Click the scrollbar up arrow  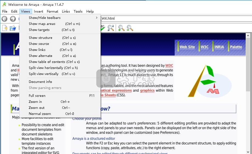pos(248,36)
